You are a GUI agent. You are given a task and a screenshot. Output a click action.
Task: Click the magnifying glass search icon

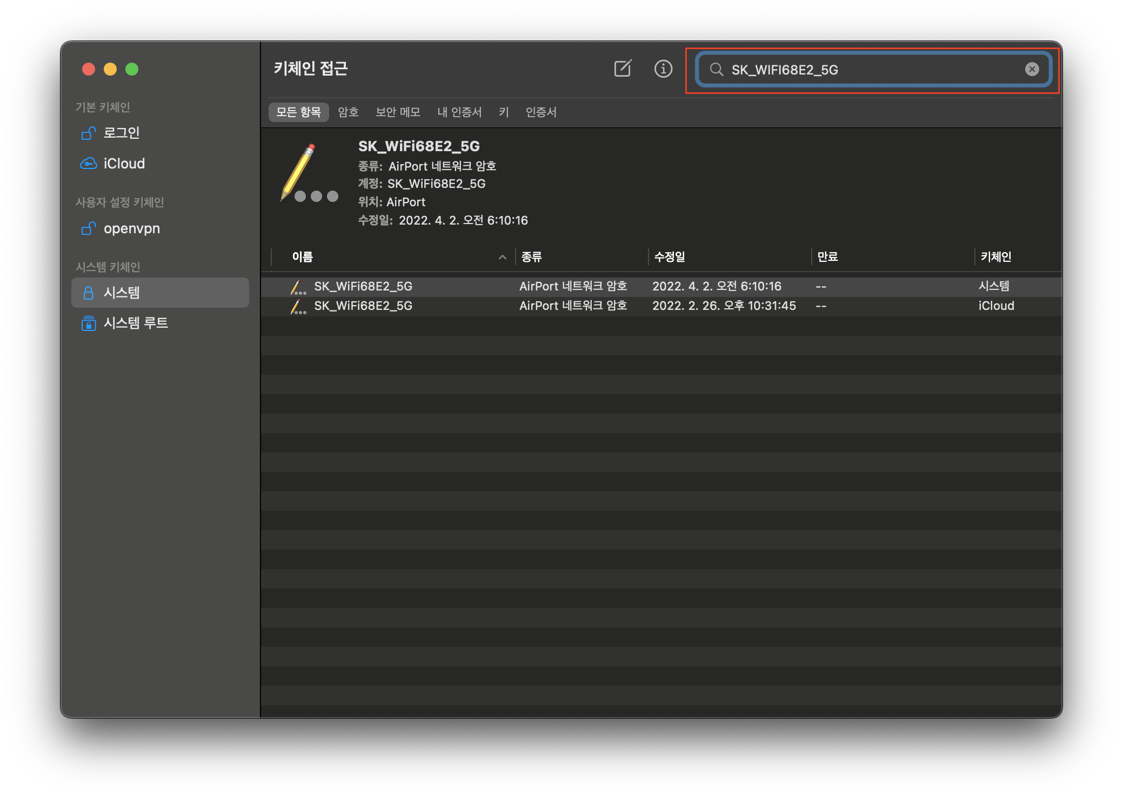pos(717,69)
